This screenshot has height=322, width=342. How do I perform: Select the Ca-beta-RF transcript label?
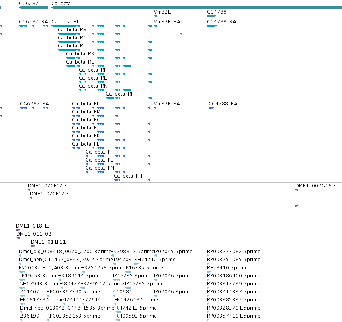(x=92, y=70)
